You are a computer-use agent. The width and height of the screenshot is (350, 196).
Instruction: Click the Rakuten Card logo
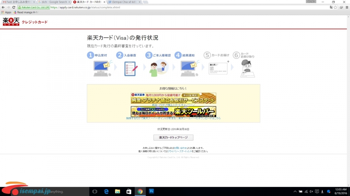point(11,22)
